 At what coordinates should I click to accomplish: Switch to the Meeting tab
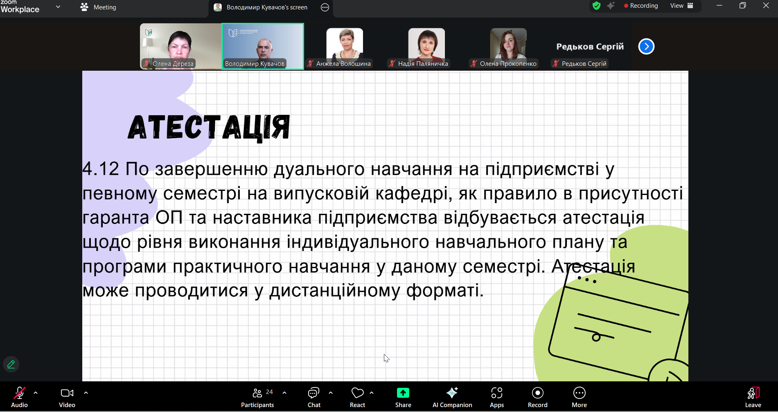pos(99,7)
